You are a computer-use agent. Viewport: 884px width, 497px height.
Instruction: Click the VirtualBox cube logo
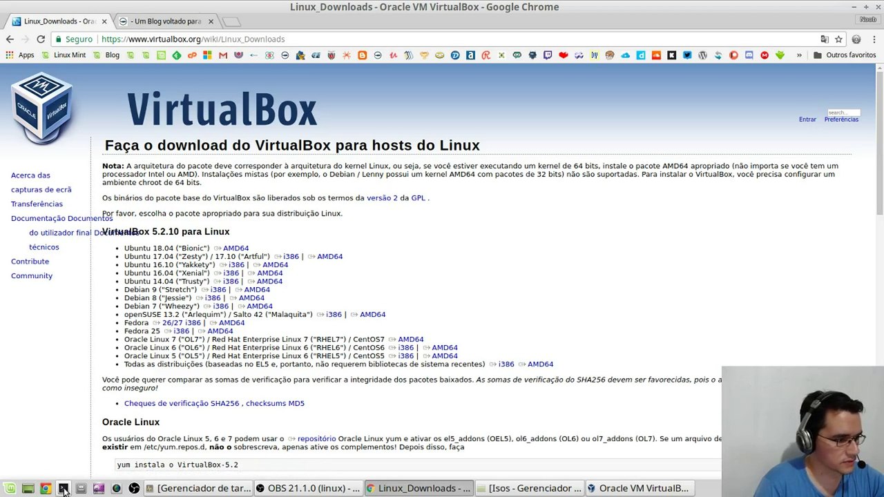42,108
